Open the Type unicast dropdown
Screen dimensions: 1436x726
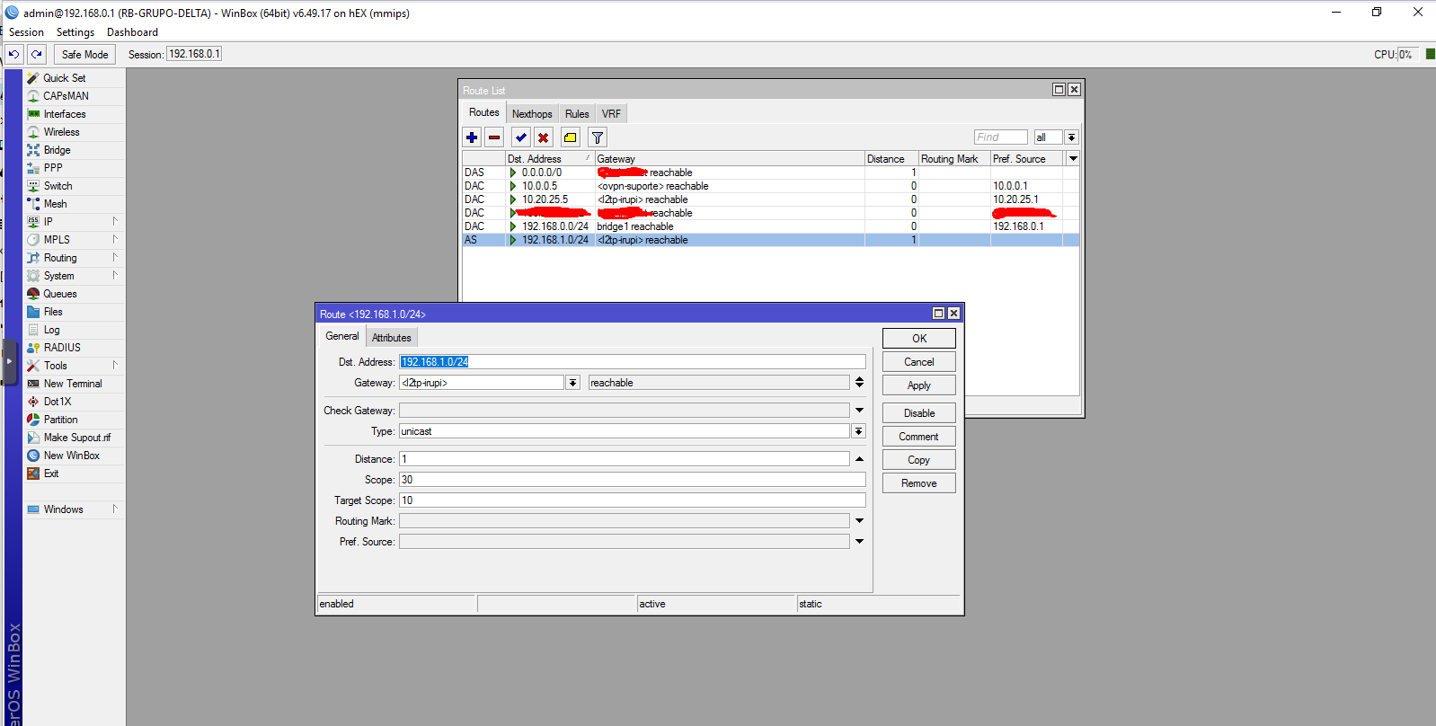pos(858,431)
